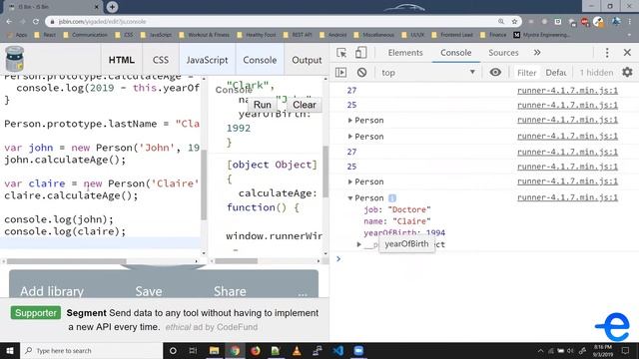The width and height of the screenshot is (639, 359).
Task: Click the red adblock extension icon
Action: 585,22
